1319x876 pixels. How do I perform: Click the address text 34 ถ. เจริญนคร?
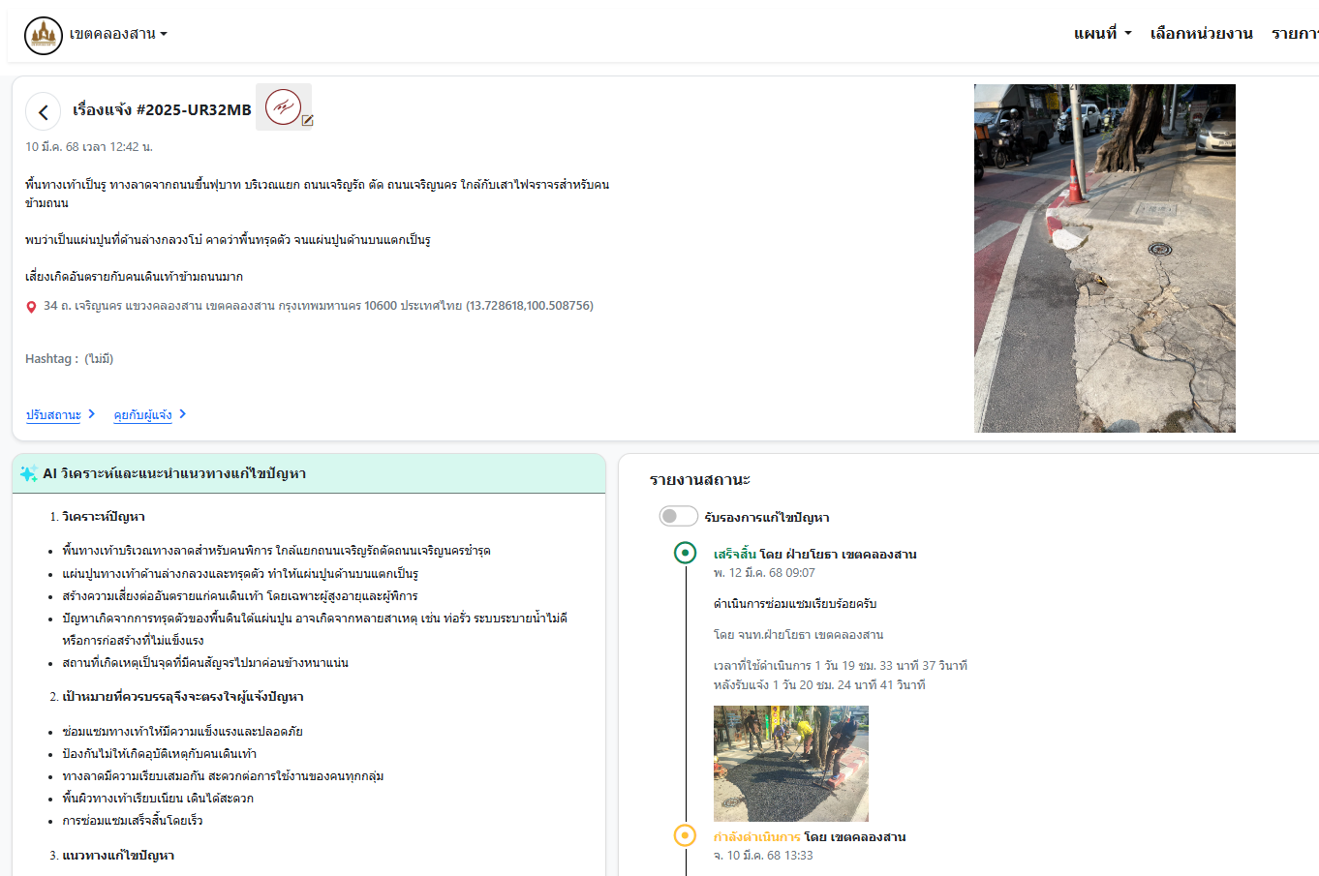[x=318, y=306]
